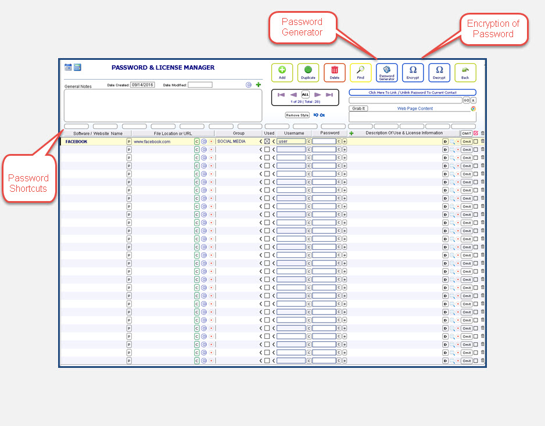
Task: Tick the Omit checkbox on Facebook row
Action: 476,141
